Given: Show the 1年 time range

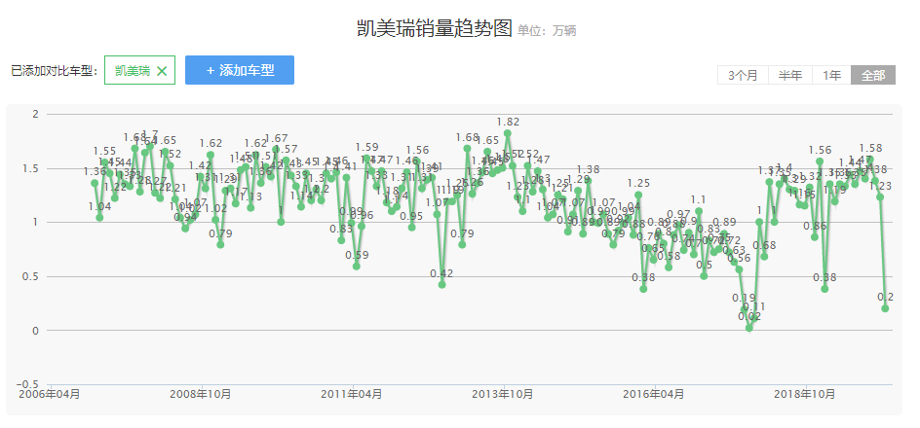Looking at the screenshot, I should (x=831, y=76).
